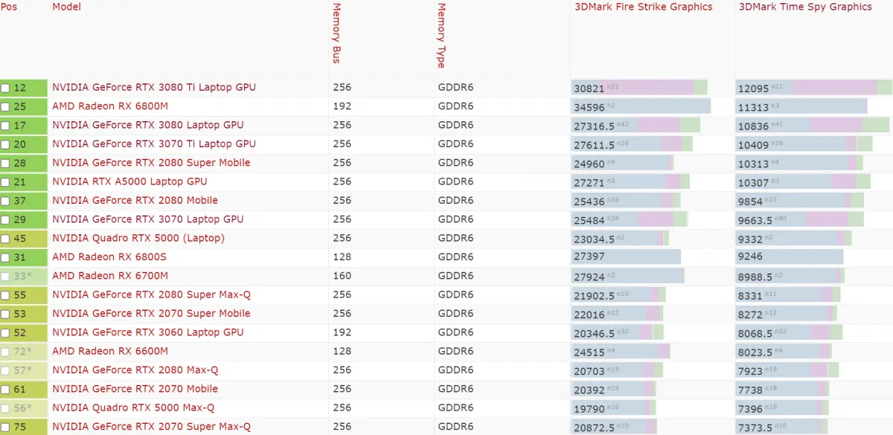
Task: Click Fire Strike score bar showing 30821
Action: click(x=640, y=88)
